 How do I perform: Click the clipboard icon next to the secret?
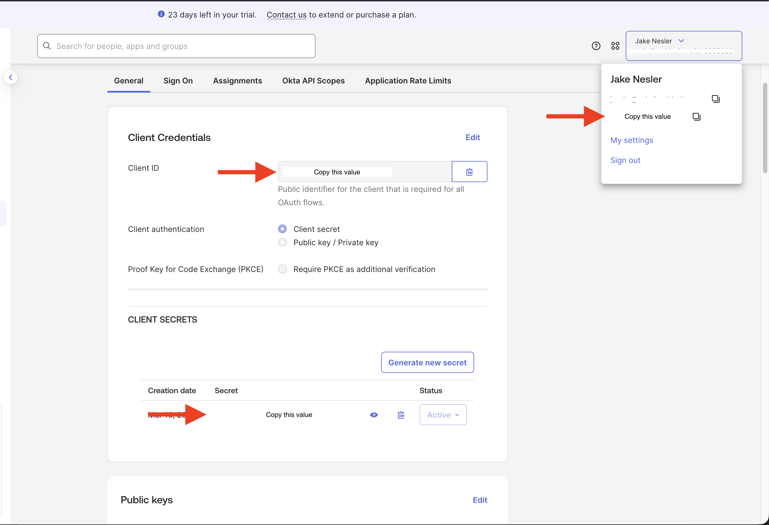(x=401, y=415)
